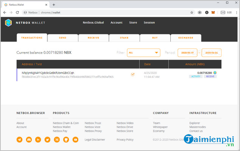Open Team link under Company

point(156,123)
